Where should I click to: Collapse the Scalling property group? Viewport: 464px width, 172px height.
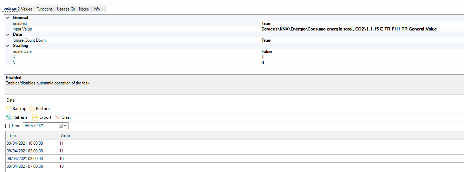(8, 46)
